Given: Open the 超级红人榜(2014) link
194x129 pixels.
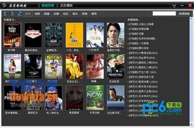Looking at the screenshot, I should [x=143, y=63].
